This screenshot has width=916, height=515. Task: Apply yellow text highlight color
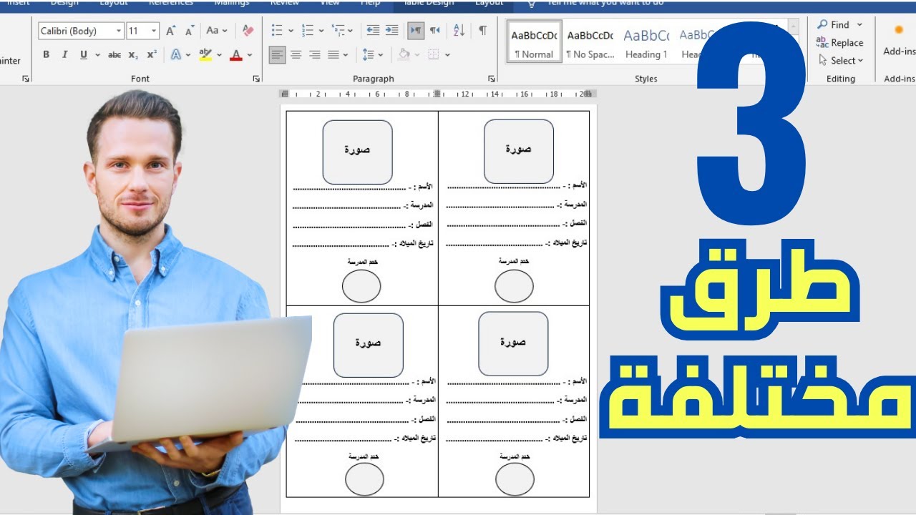[205, 54]
